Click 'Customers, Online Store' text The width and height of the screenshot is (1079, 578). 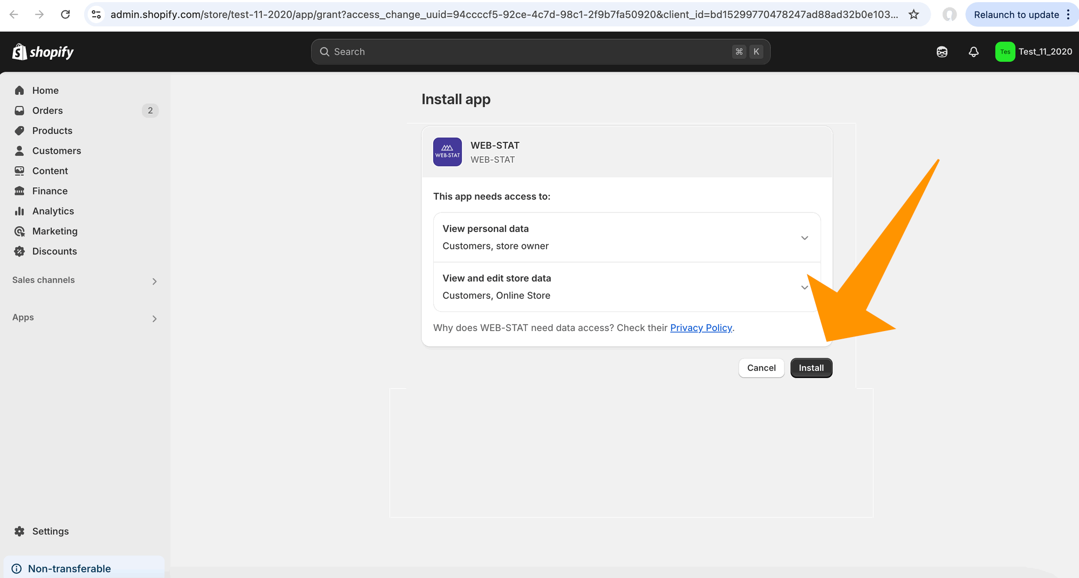point(496,295)
